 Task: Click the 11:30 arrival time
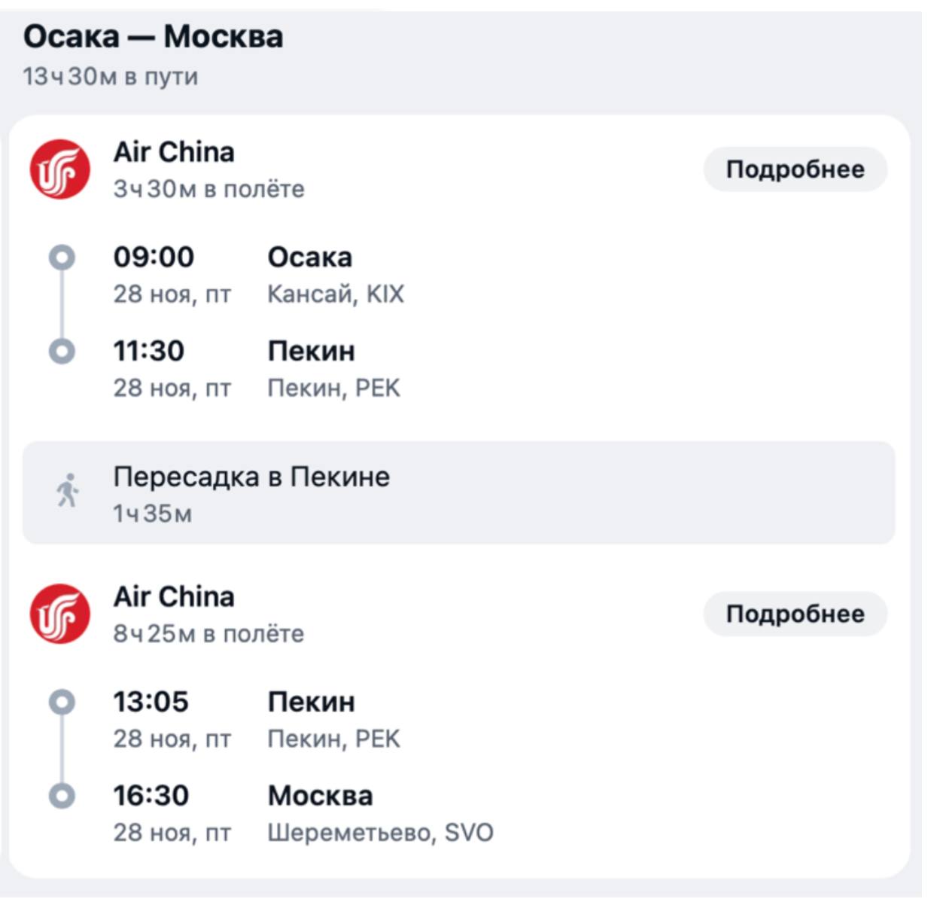(148, 351)
